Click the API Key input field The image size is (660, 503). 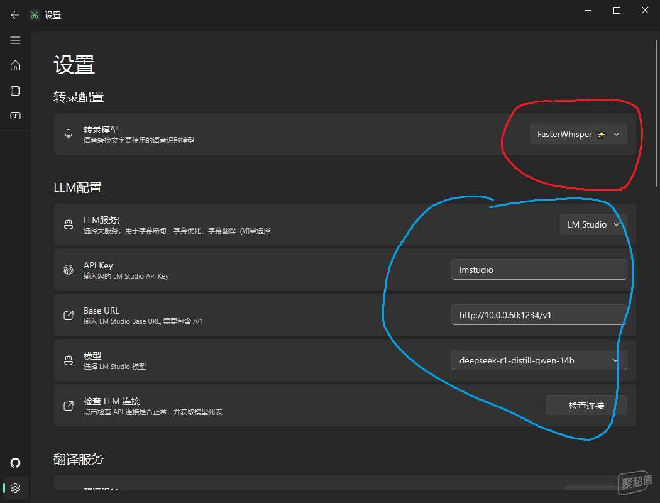coord(539,270)
